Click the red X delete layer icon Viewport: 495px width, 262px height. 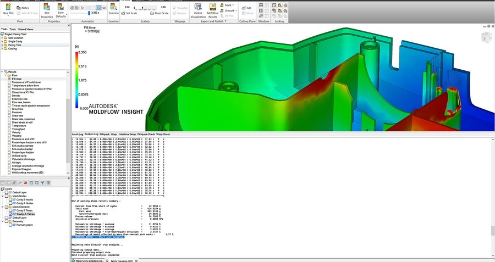[x=25, y=183]
